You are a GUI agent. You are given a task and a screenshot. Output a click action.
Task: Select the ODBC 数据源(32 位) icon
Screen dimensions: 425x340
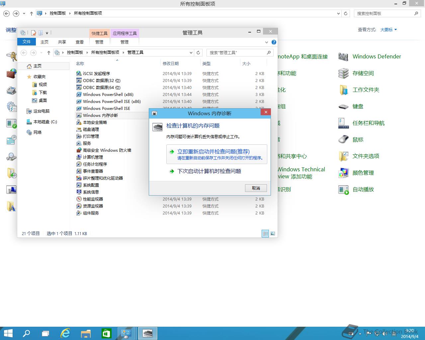(x=79, y=80)
